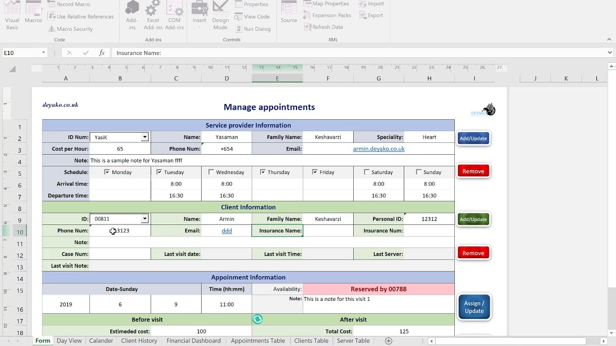This screenshot has height=346, width=616.
Task: Click View Code
Action: [x=252, y=16]
